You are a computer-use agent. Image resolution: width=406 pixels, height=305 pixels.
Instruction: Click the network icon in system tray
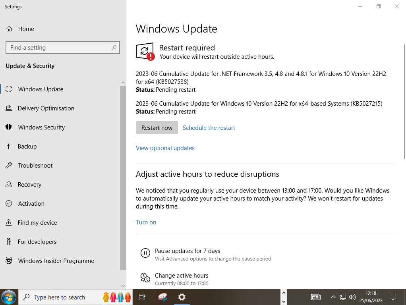click(343, 297)
